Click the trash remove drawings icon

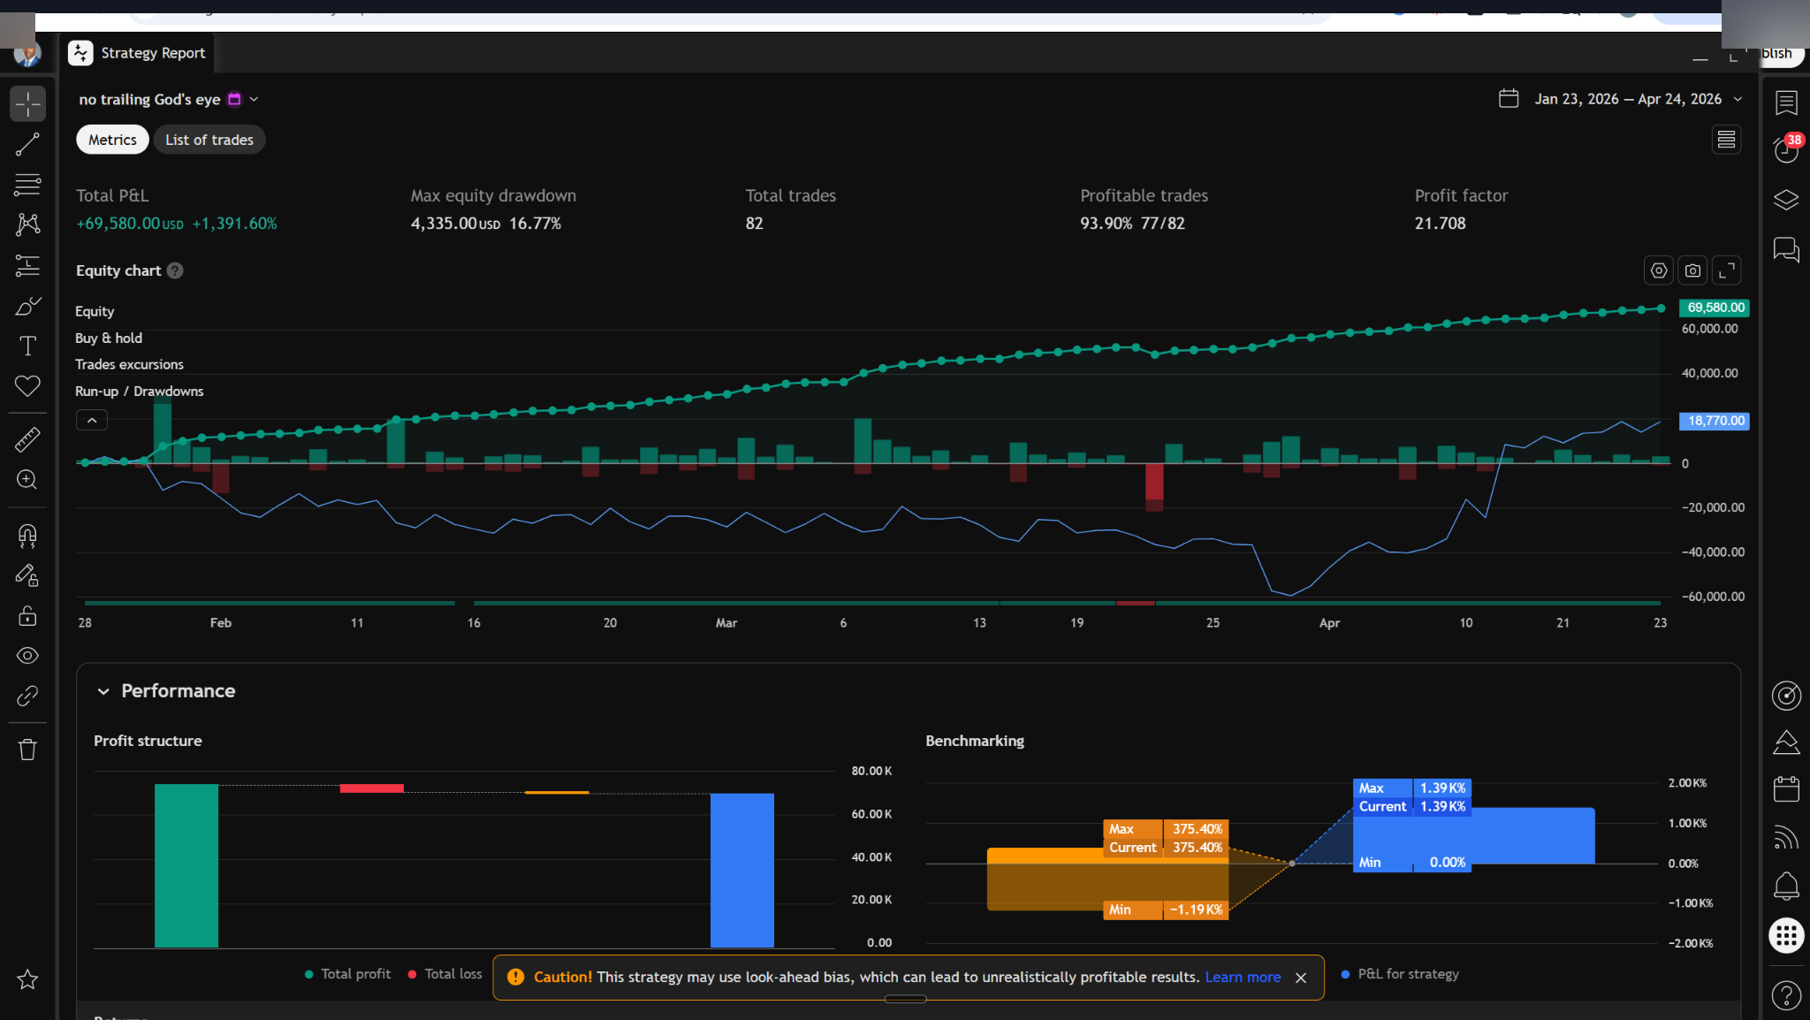27,750
